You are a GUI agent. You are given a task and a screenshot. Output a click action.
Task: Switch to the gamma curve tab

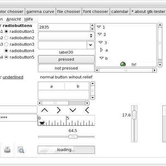click(40, 12)
